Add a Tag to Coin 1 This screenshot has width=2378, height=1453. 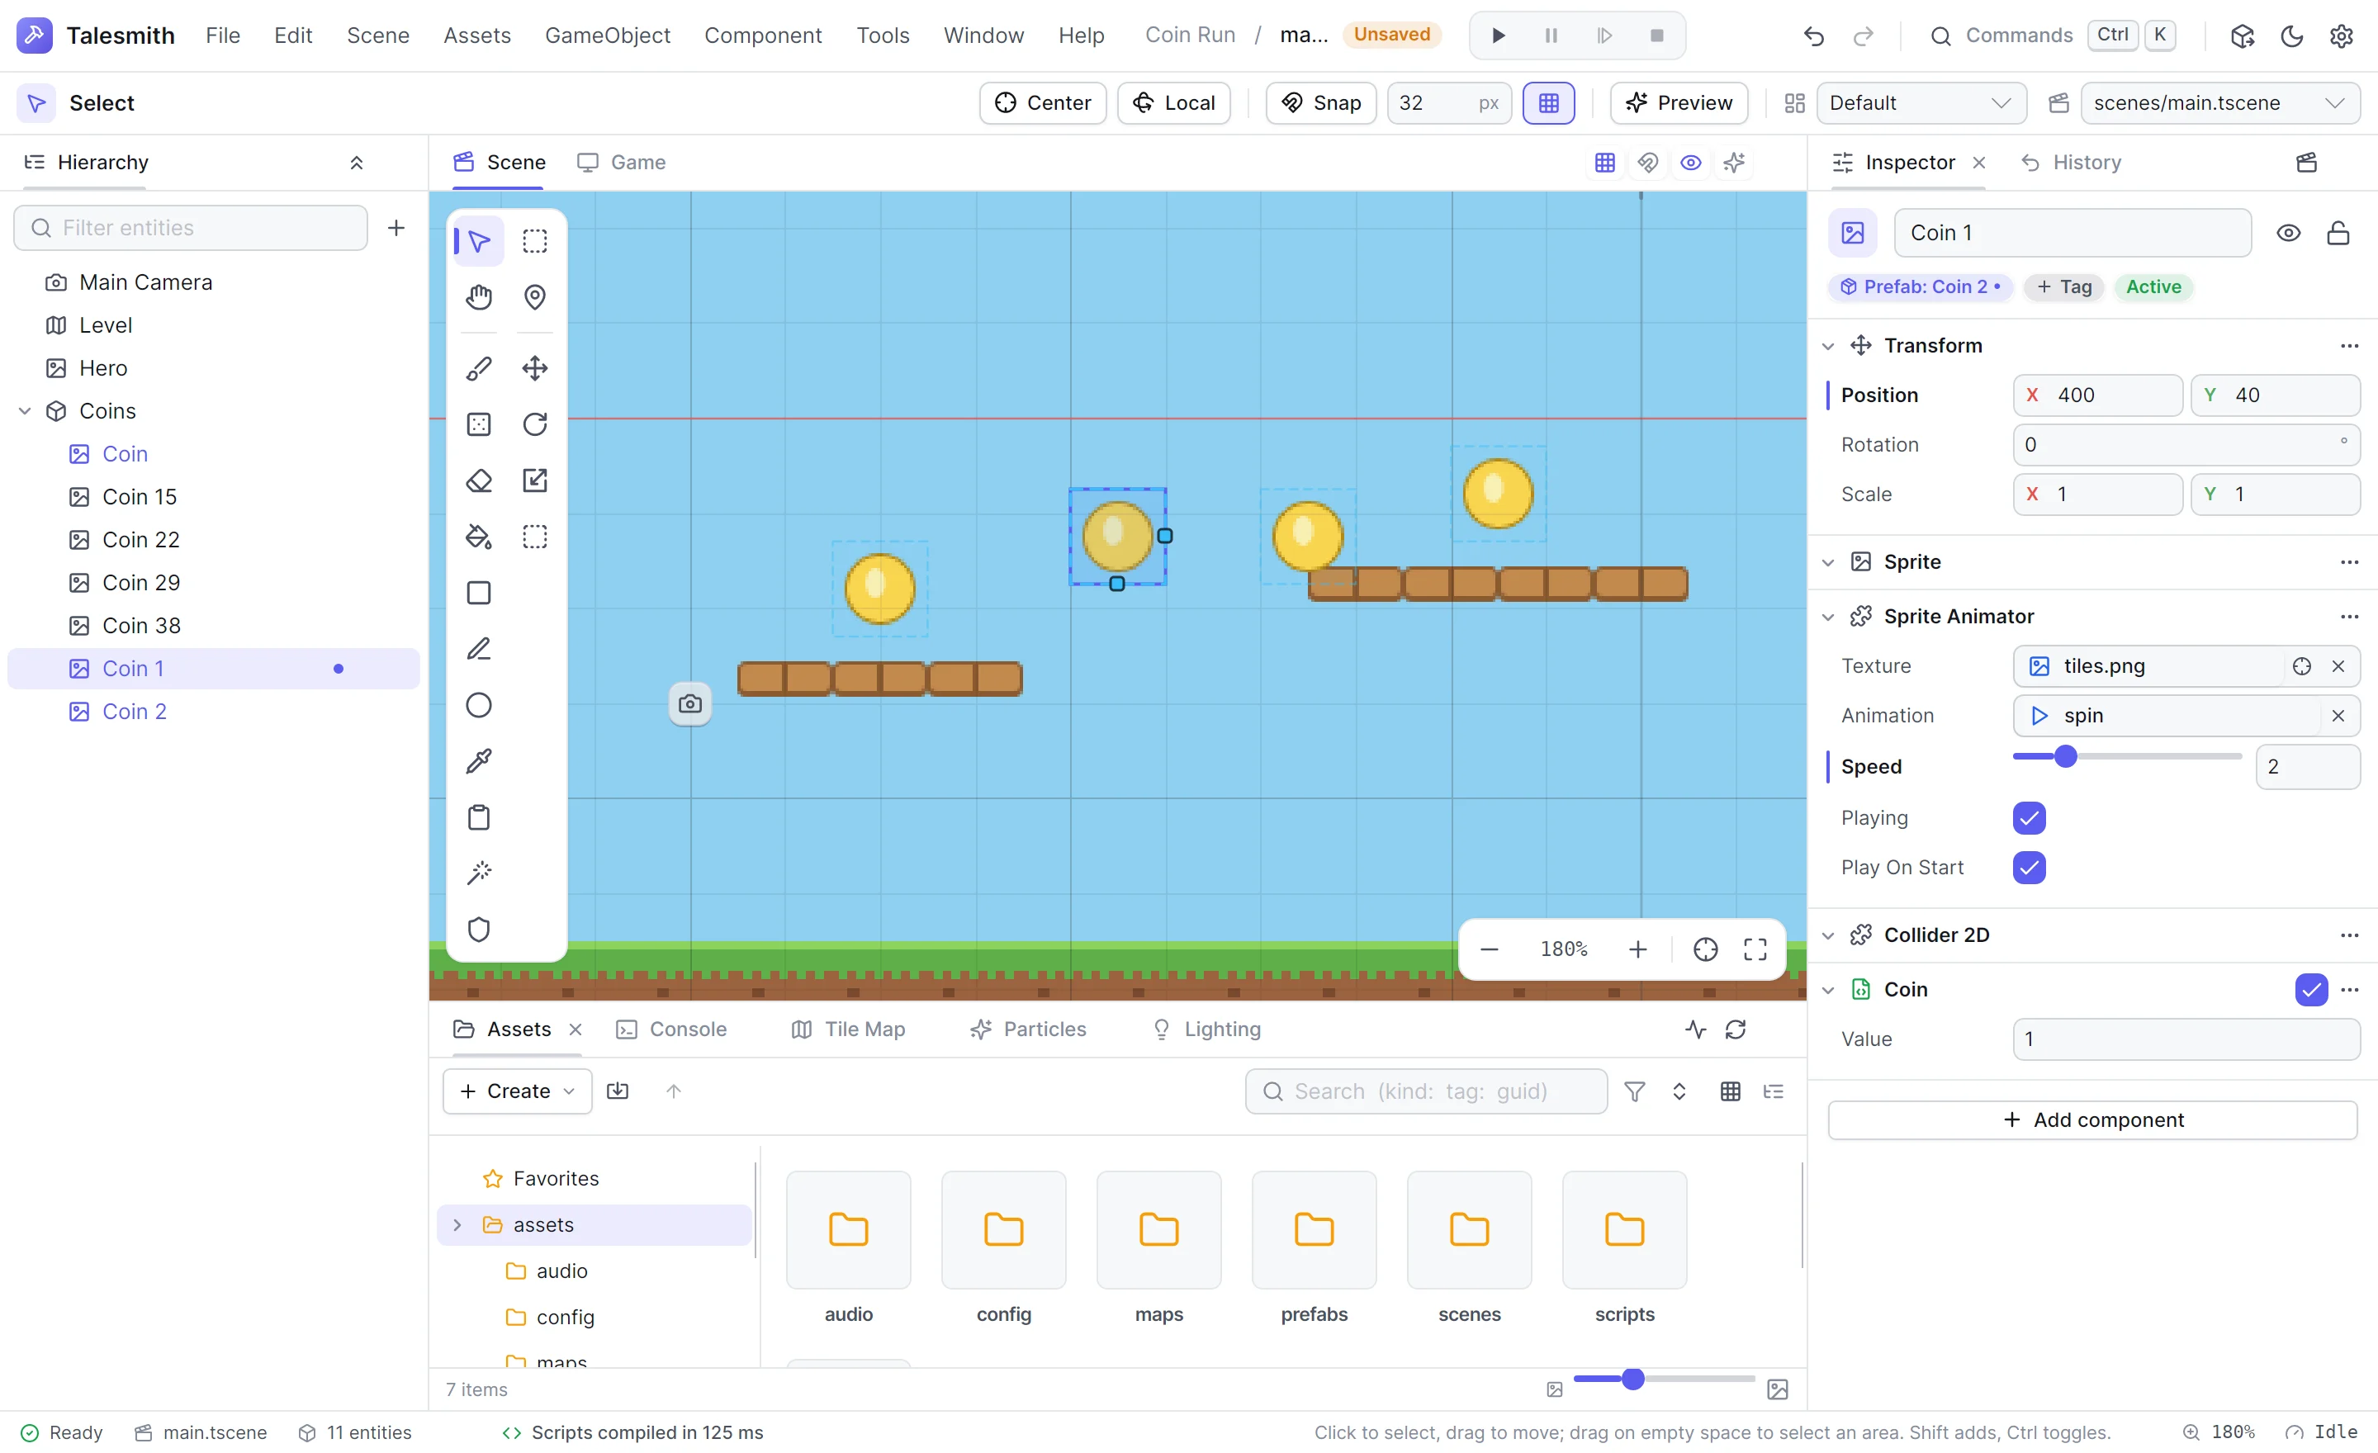2063,286
